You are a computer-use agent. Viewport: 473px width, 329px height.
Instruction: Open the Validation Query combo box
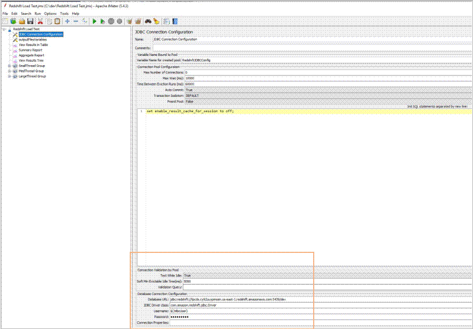click(327, 287)
